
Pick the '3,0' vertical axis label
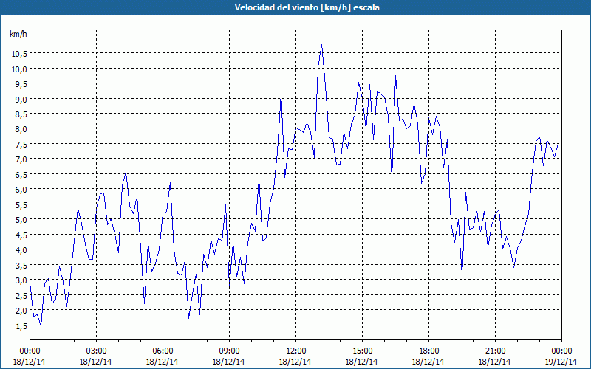tap(21, 280)
